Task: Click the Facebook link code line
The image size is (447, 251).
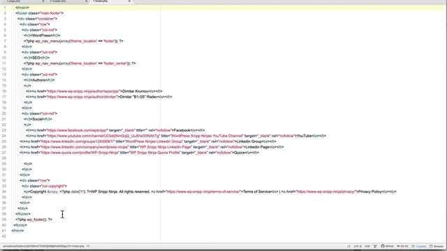Action: [115, 130]
